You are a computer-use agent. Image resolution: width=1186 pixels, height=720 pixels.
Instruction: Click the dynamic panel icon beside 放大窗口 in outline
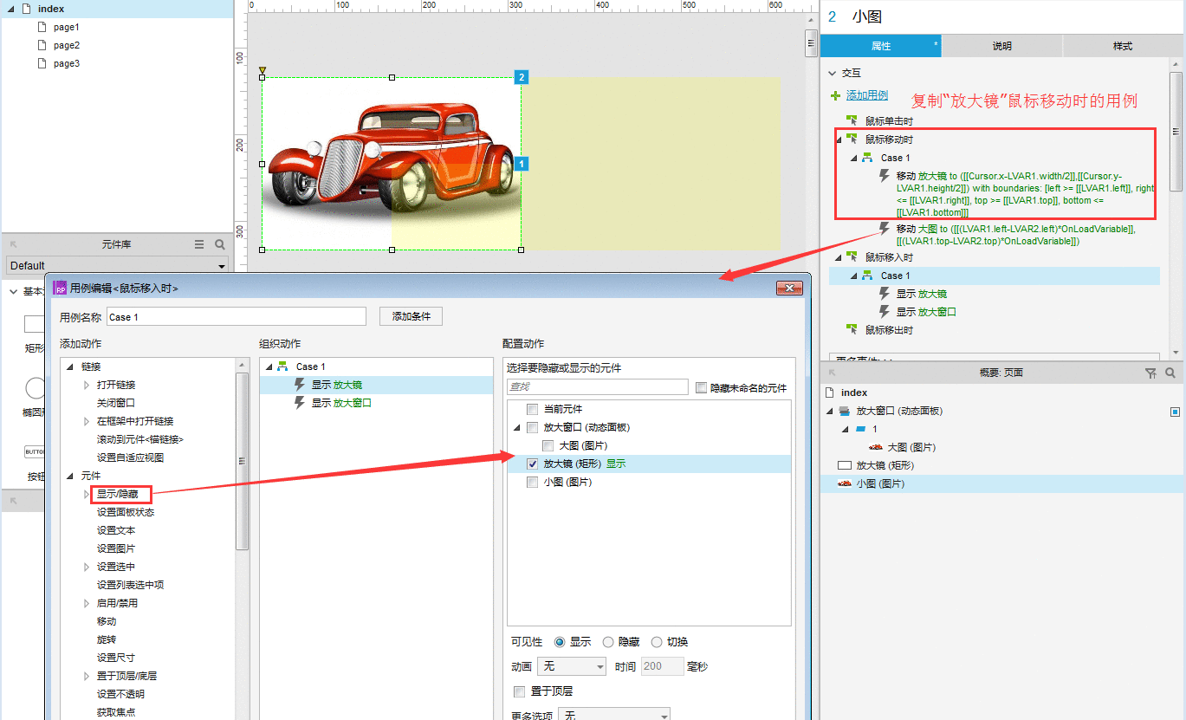point(845,412)
